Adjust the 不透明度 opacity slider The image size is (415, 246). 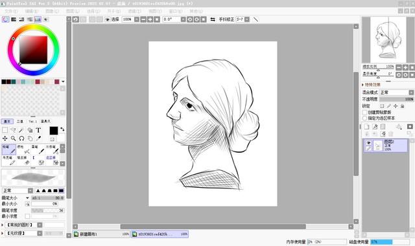[396, 99]
